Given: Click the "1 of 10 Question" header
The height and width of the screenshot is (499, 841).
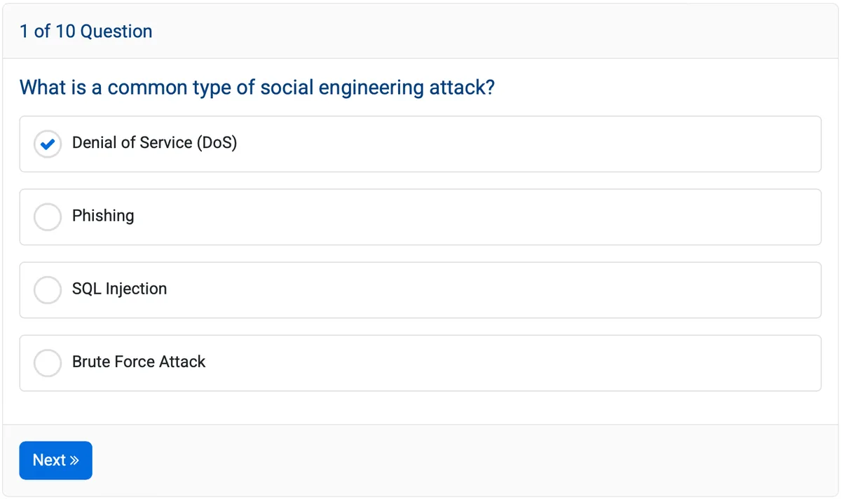Looking at the screenshot, I should click(x=86, y=31).
